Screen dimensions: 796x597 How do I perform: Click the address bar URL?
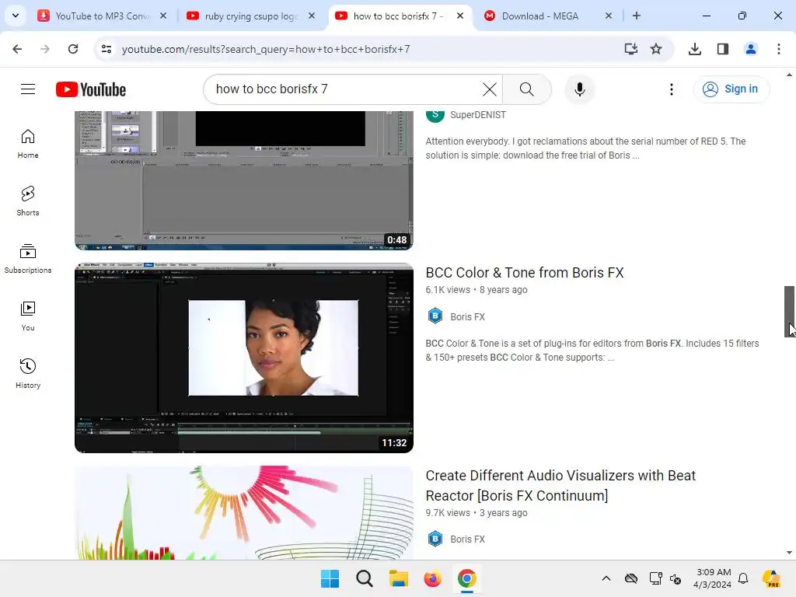(x=266, y=49)
